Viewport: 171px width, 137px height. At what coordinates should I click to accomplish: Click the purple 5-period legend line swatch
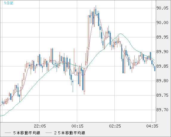pyautogui.click(x=8, y=133)
